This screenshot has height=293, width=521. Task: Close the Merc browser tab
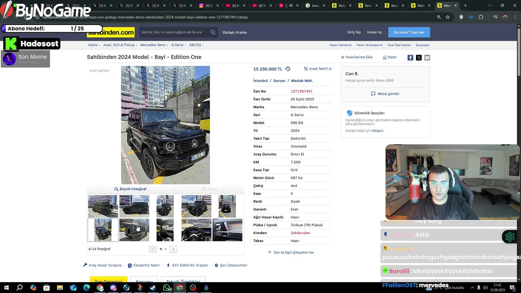[455, 6]
